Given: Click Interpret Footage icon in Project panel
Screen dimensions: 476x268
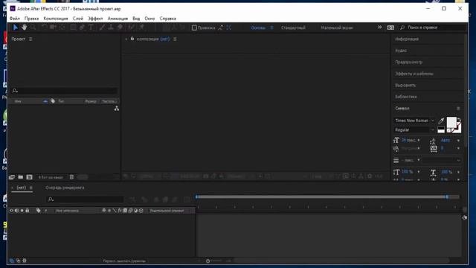Looking at the screenshot, I should 12,177.
